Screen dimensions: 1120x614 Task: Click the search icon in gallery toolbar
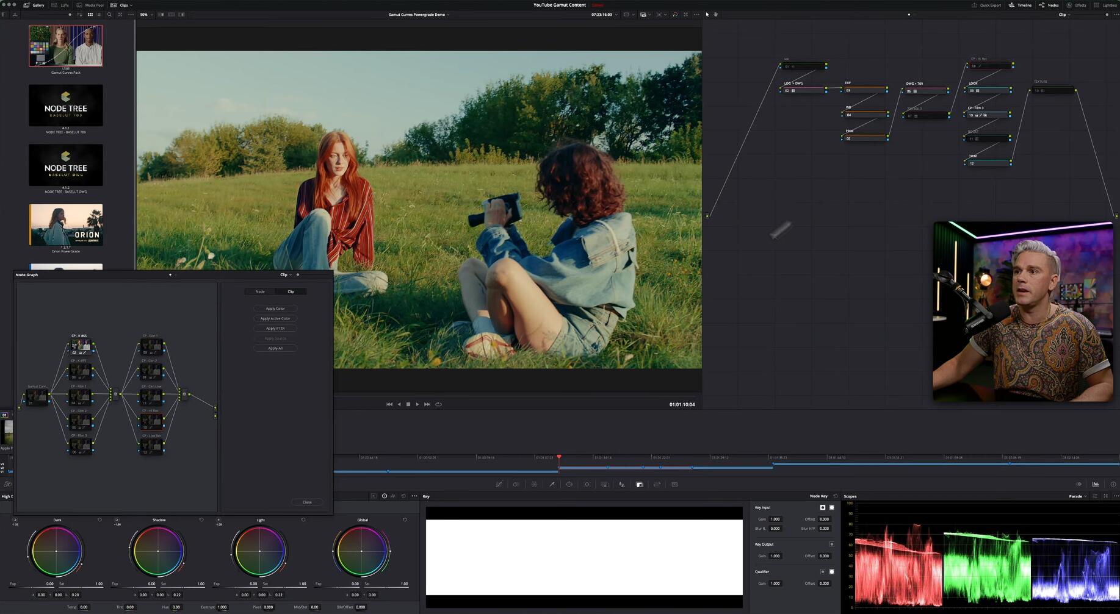click(109, 15)
